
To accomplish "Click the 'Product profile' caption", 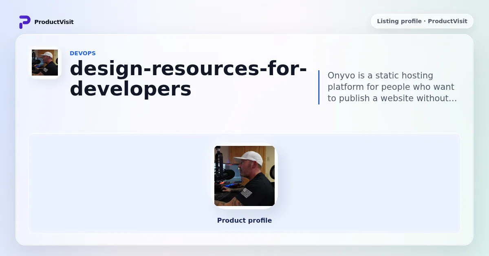I will click(244, 220).
